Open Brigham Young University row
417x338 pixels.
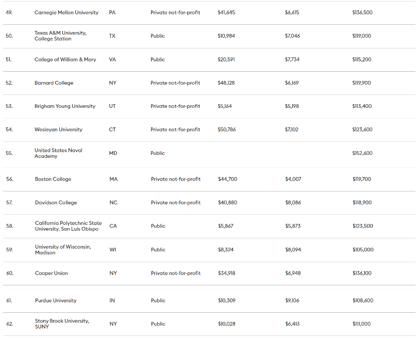(x=65, y=106)
